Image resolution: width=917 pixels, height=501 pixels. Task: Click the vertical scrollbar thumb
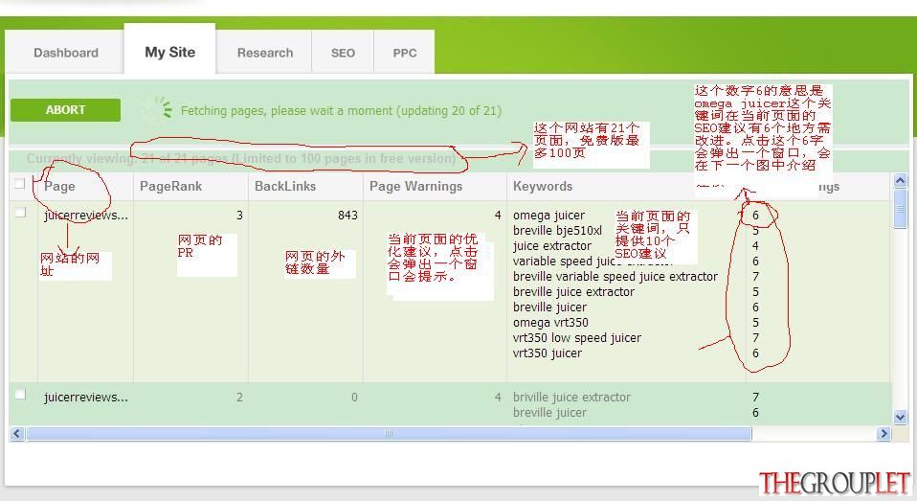900,209
